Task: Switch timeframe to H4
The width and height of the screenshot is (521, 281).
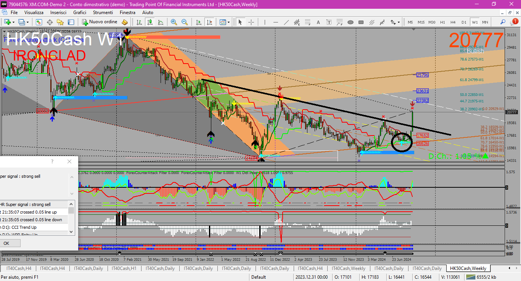Action: (453, 22)
